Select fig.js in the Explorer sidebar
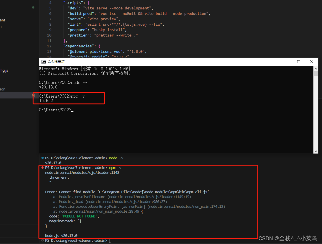Image resolution: width=322 pixels, height=244 pixels. tap(4, 70)
